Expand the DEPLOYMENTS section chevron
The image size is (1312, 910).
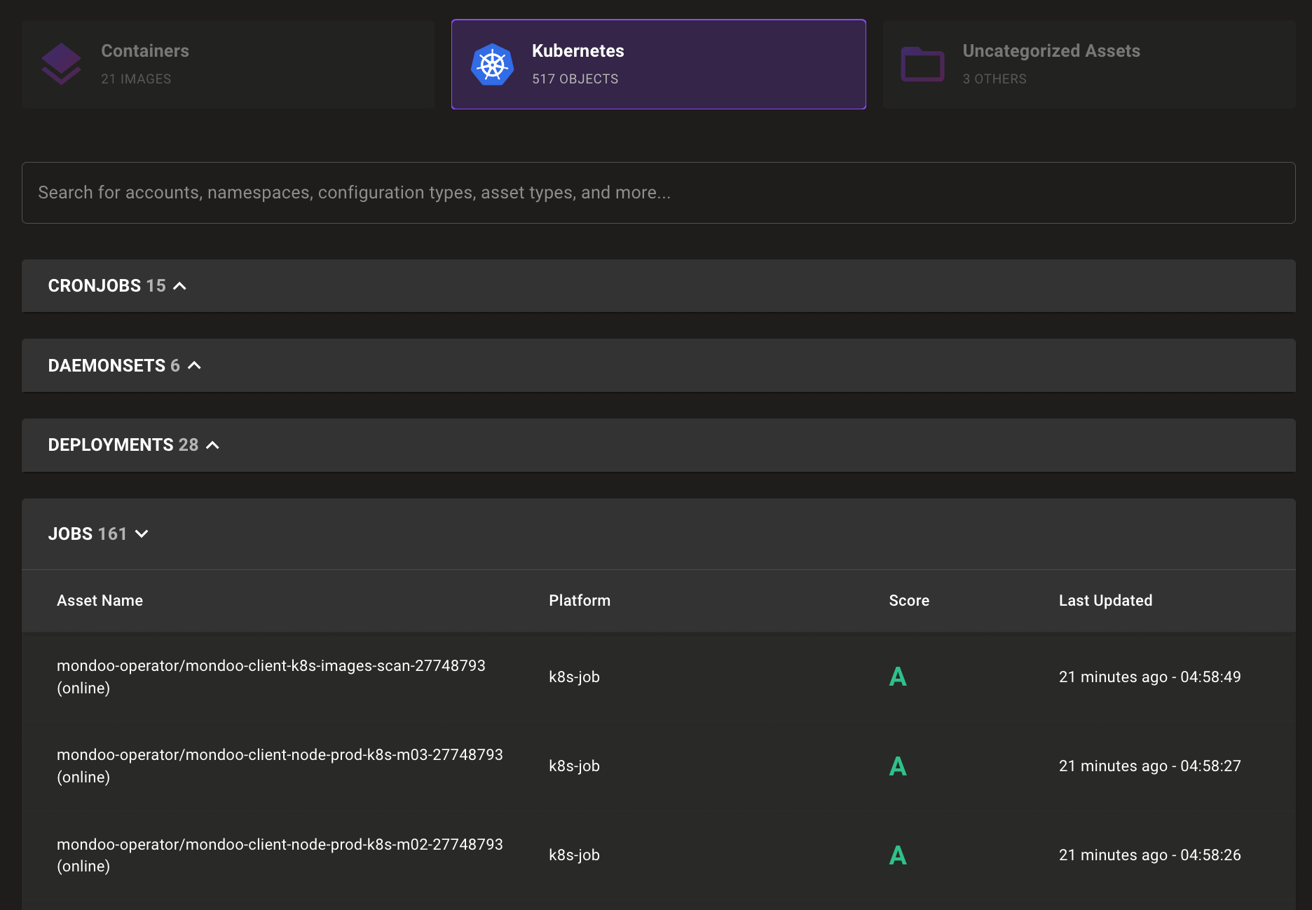(213, 445)
